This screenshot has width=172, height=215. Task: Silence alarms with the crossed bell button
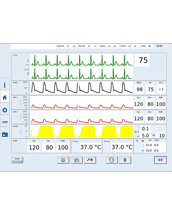pos(63,160)
